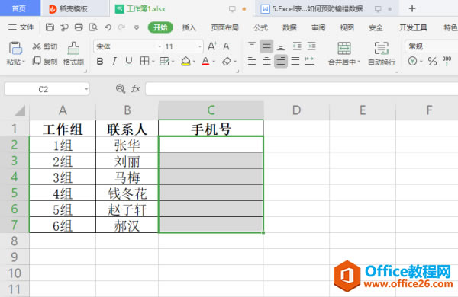Toggle bold formatting
This screenshot has height=297, width=458.
pyautogui.click(x=99, y=62)
